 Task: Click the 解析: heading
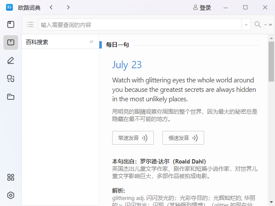pos(119,191)
